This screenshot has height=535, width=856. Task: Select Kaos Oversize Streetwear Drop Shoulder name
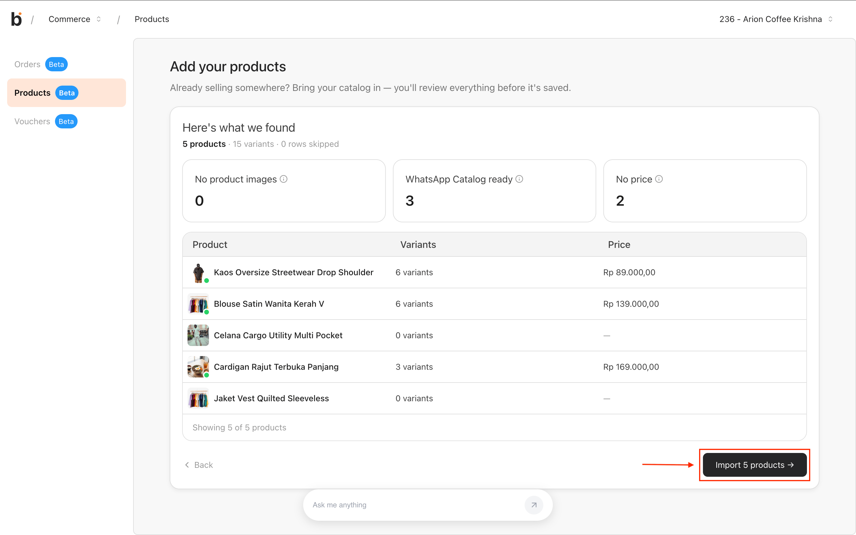(294, 273)
